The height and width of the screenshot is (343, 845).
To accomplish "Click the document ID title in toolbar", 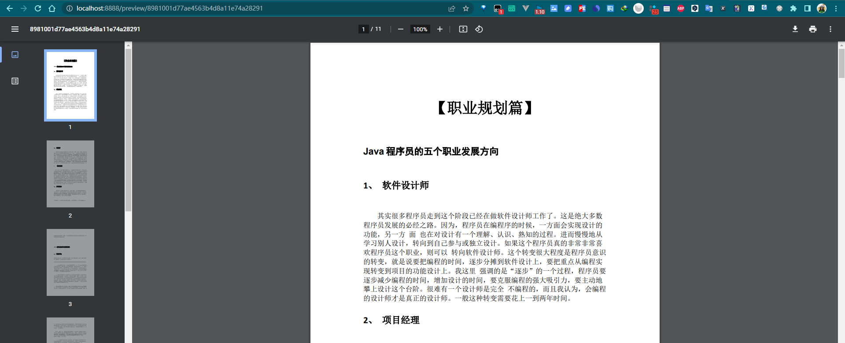I will [x=85, y=29].
